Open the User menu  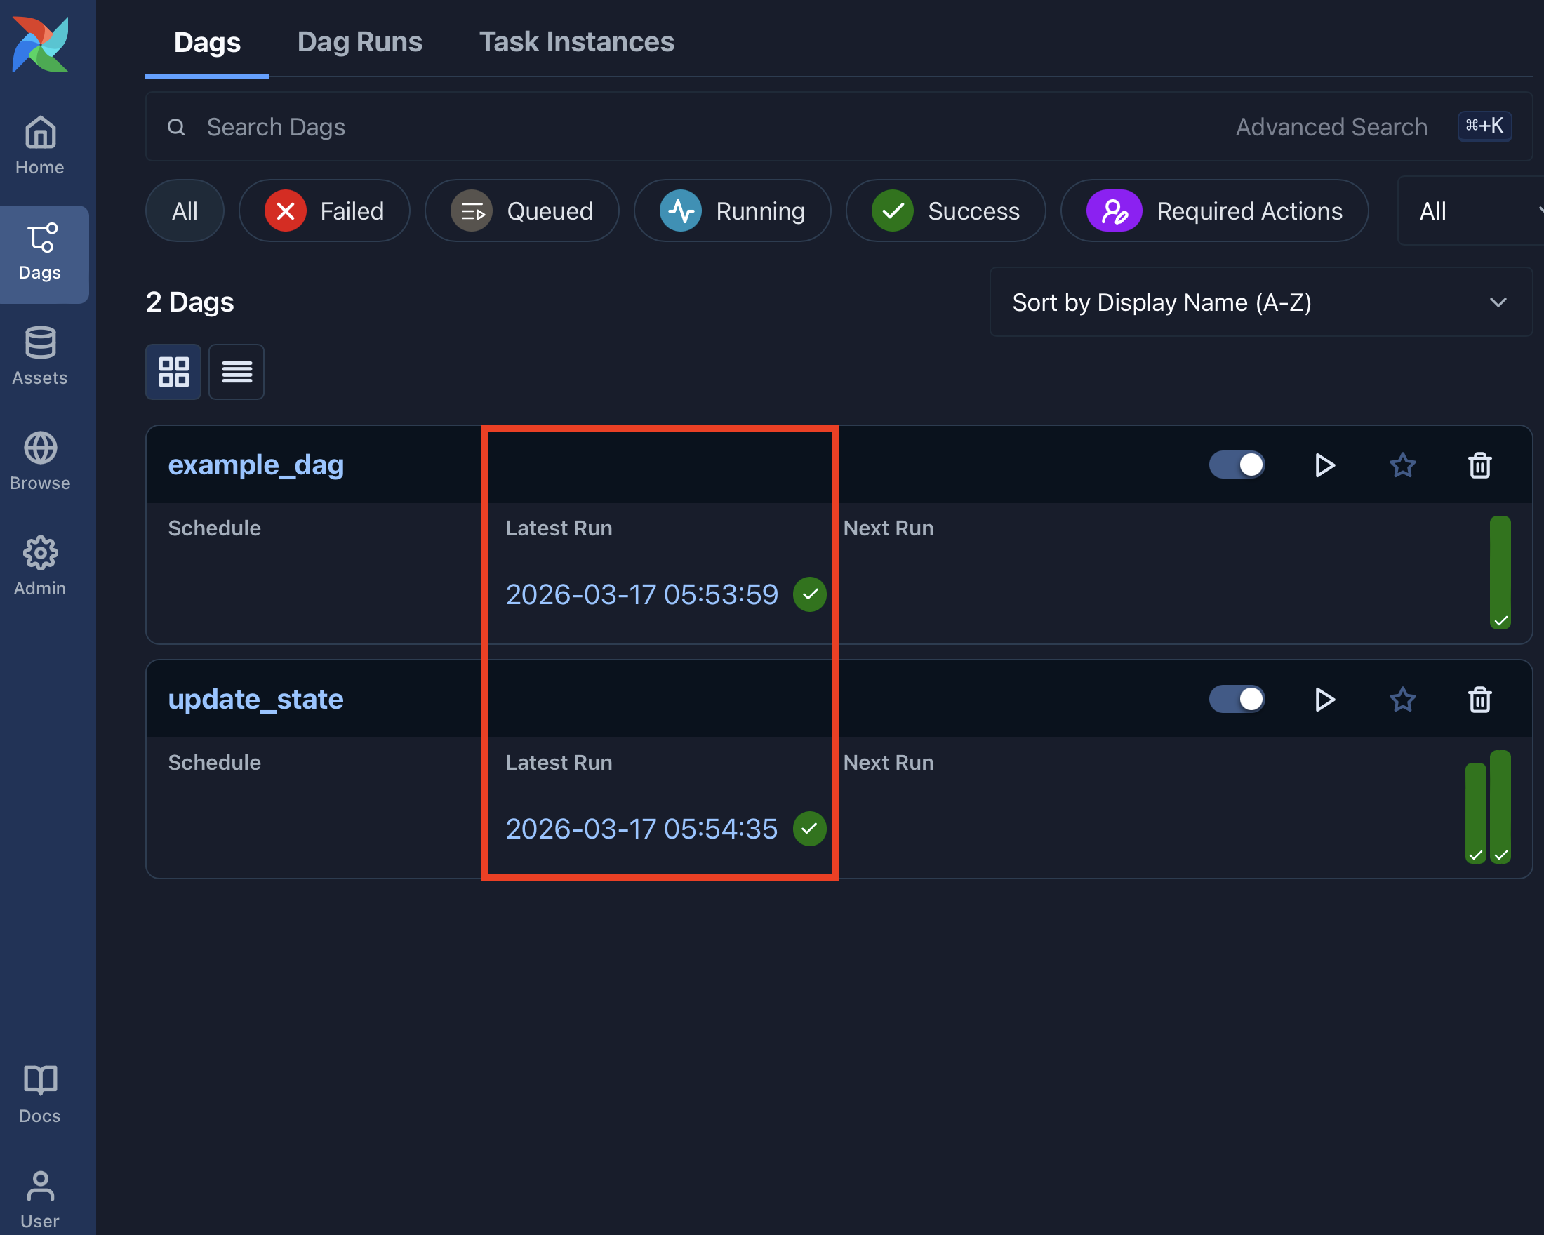coord(40,1199)
